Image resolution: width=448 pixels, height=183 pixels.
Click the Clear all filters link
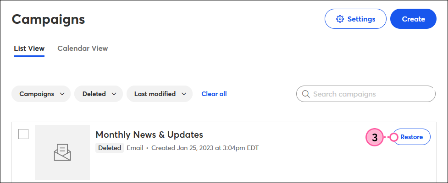pyautogui.click(x=214, y=94)
